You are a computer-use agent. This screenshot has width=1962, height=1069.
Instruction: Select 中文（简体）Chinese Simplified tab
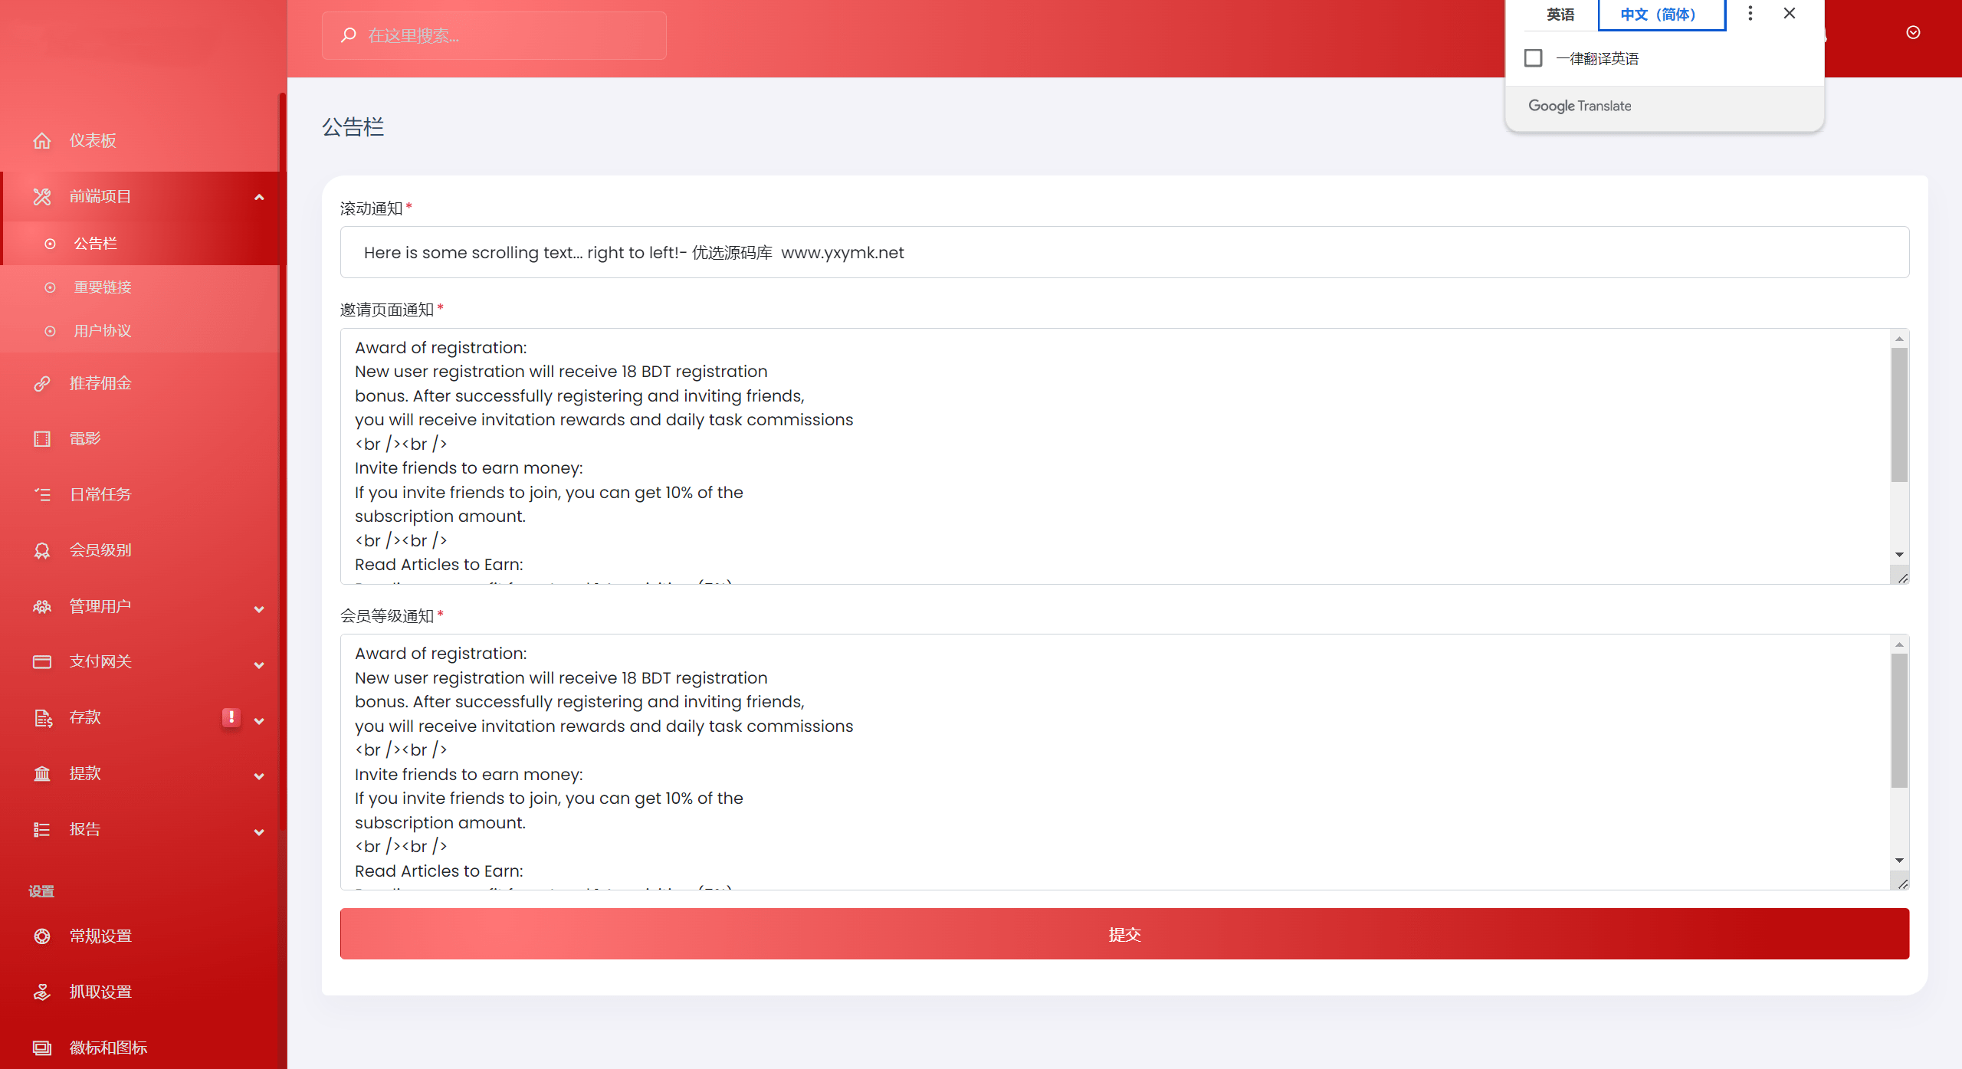click(1659, 13)
